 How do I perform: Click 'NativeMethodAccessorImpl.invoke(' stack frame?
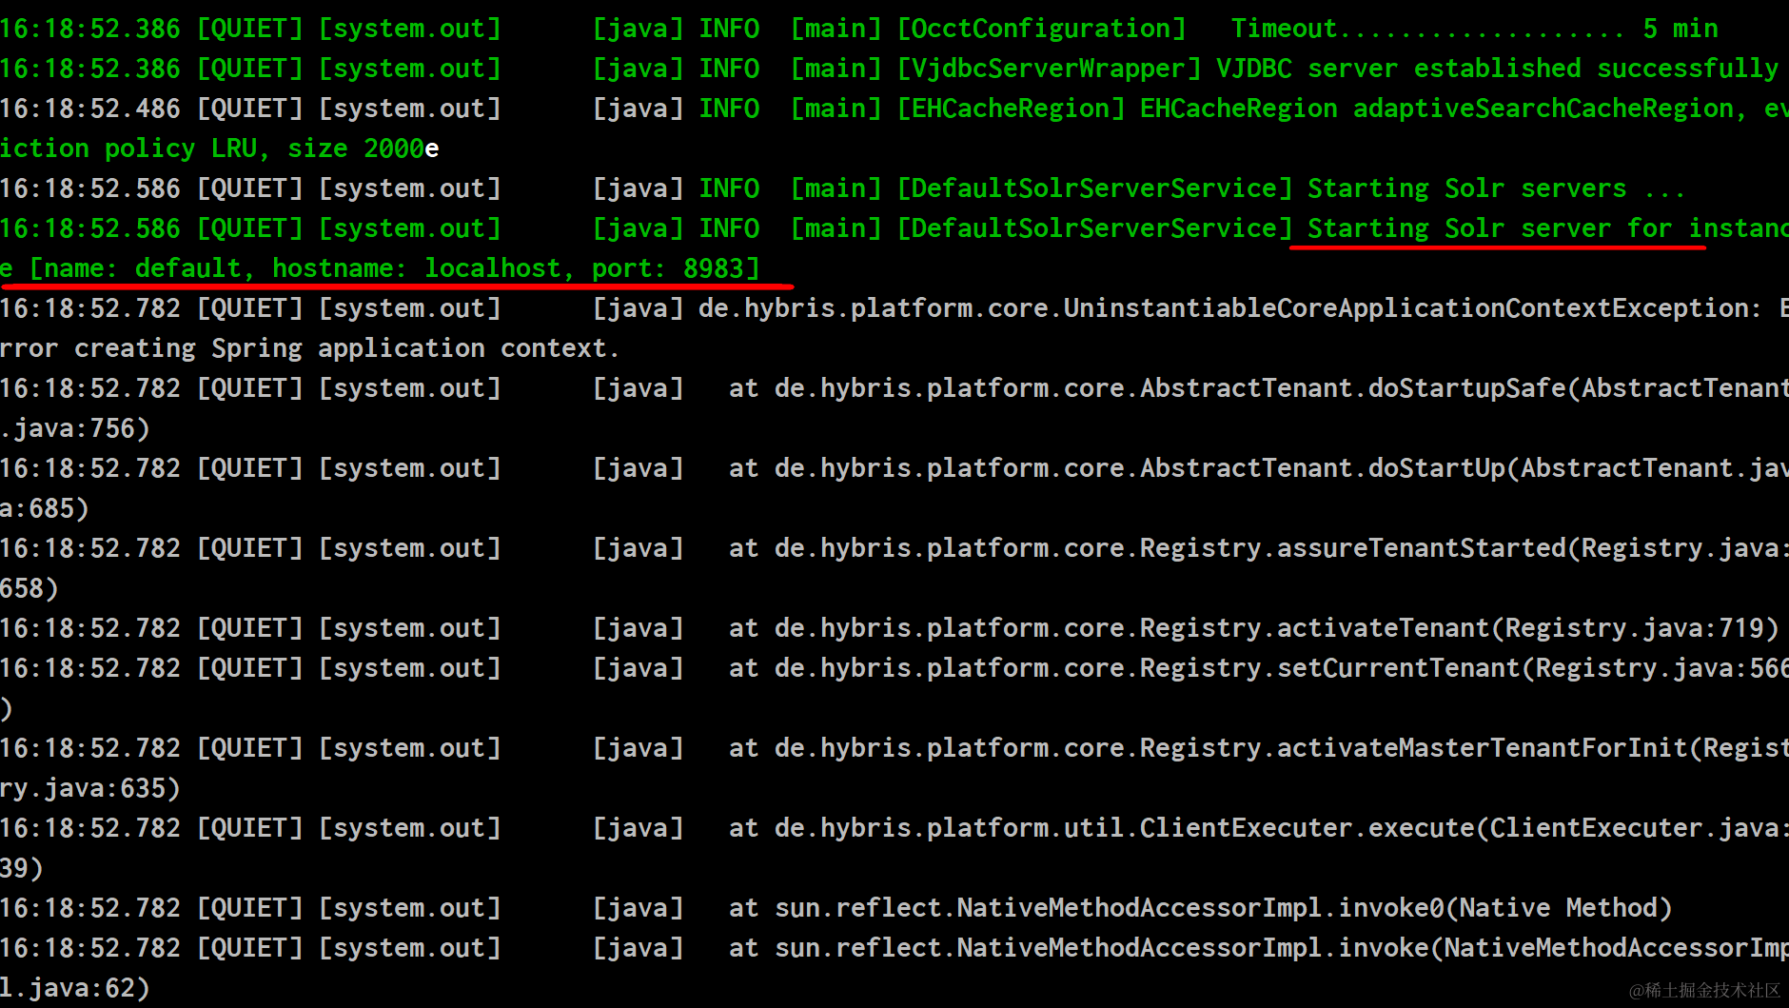point(1201,948)
